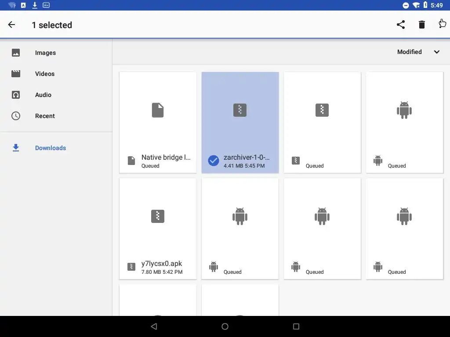
Task: Click the chevron next to Modified
Action: 436,52
